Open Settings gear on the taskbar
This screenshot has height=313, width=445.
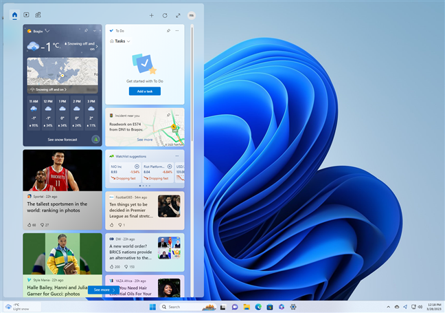coord(293,307)
